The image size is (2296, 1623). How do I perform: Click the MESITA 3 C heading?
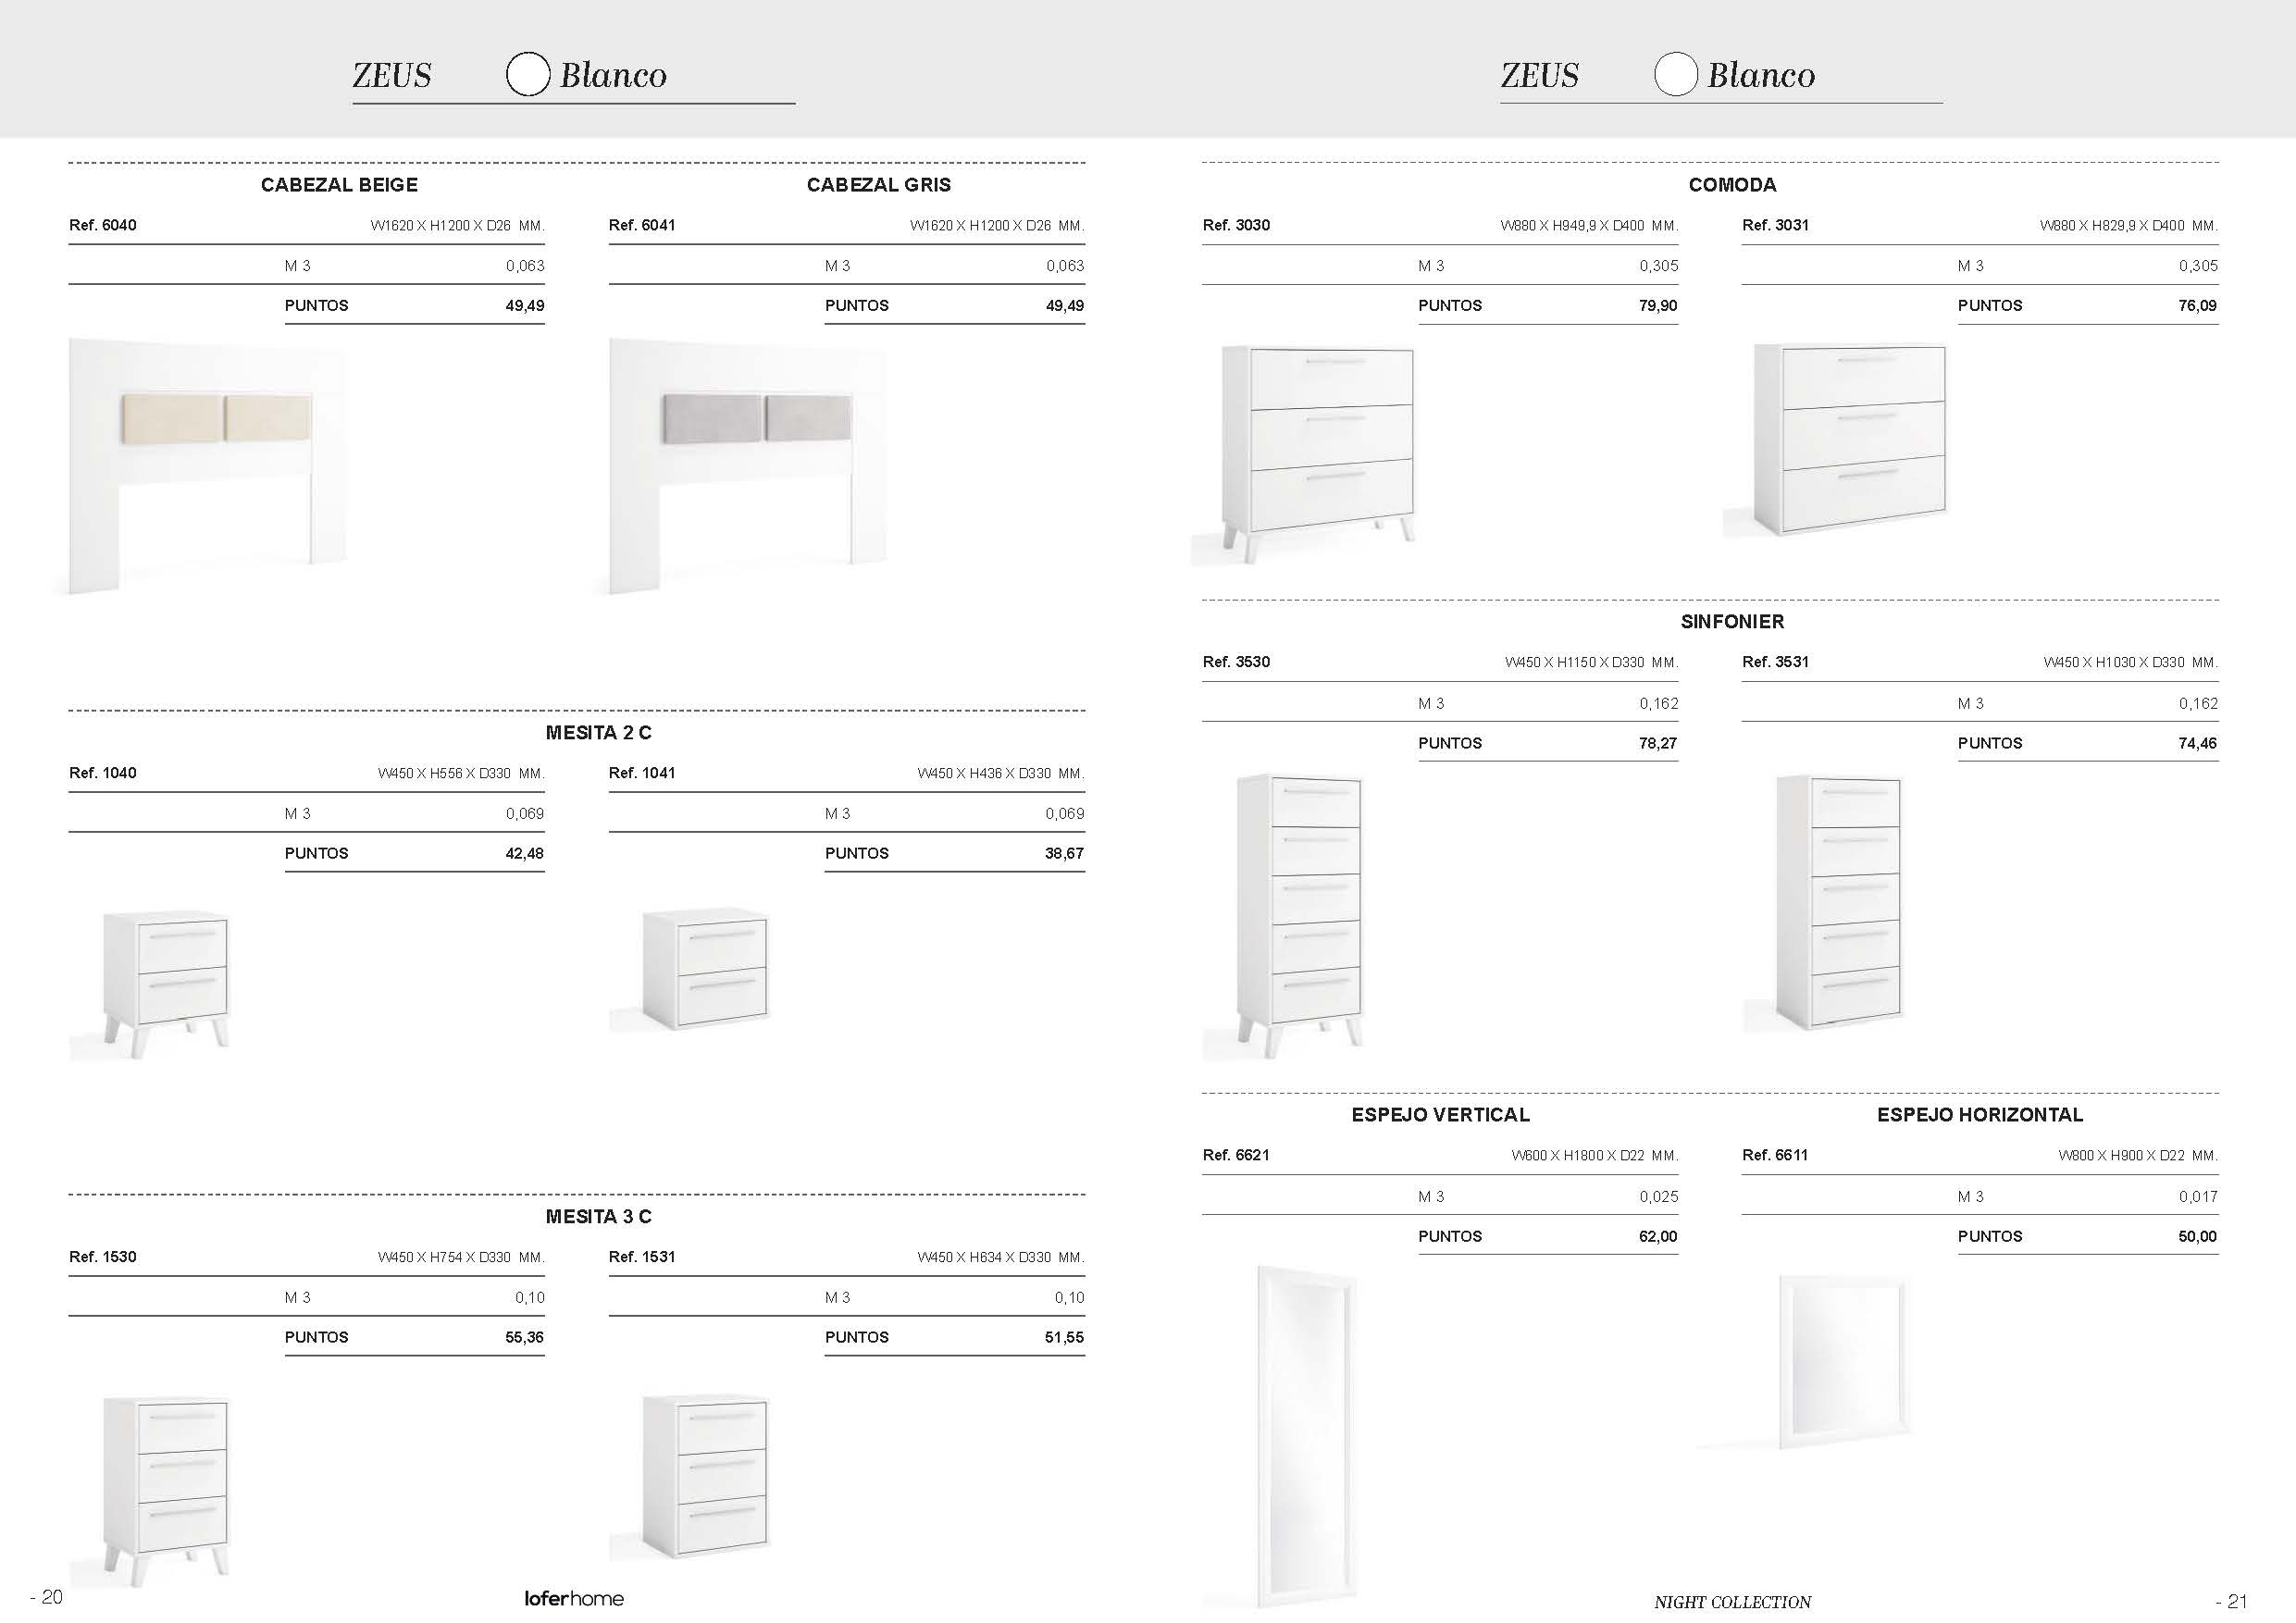point(598,1217)
